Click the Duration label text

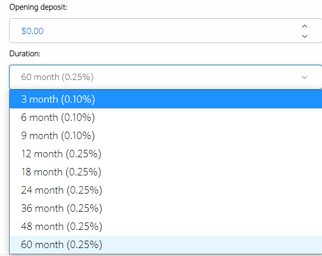[25, 54]
